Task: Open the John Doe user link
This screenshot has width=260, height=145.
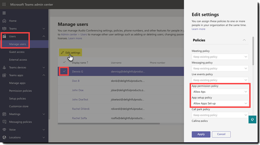Action: tap(78, 90)
